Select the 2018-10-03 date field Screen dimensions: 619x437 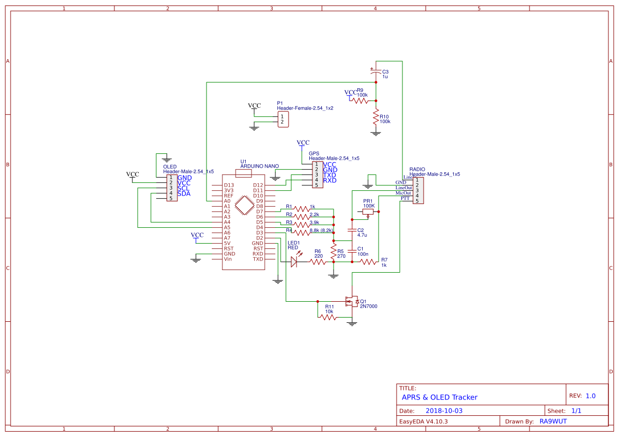click(x=445, y=410)
